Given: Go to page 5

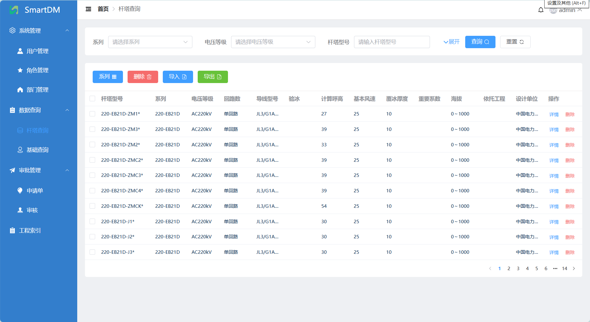Looking at the screenshot, I should click(537, 269).
